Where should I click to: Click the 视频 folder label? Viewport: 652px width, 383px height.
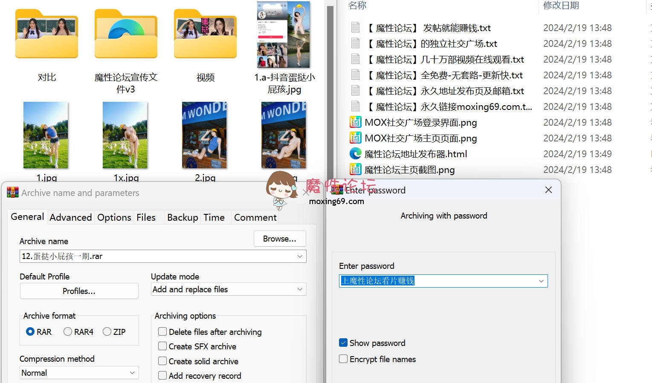[x=205, y=77]
